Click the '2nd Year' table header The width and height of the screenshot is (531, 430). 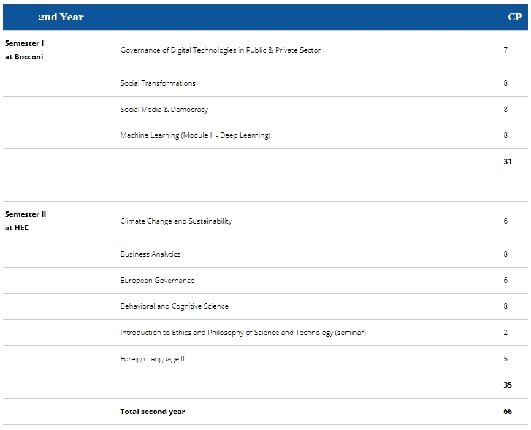coord(61,17)
